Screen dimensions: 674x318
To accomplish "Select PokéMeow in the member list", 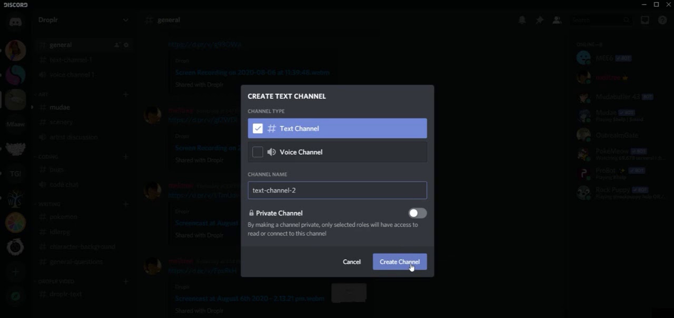I will coord(620,154).
